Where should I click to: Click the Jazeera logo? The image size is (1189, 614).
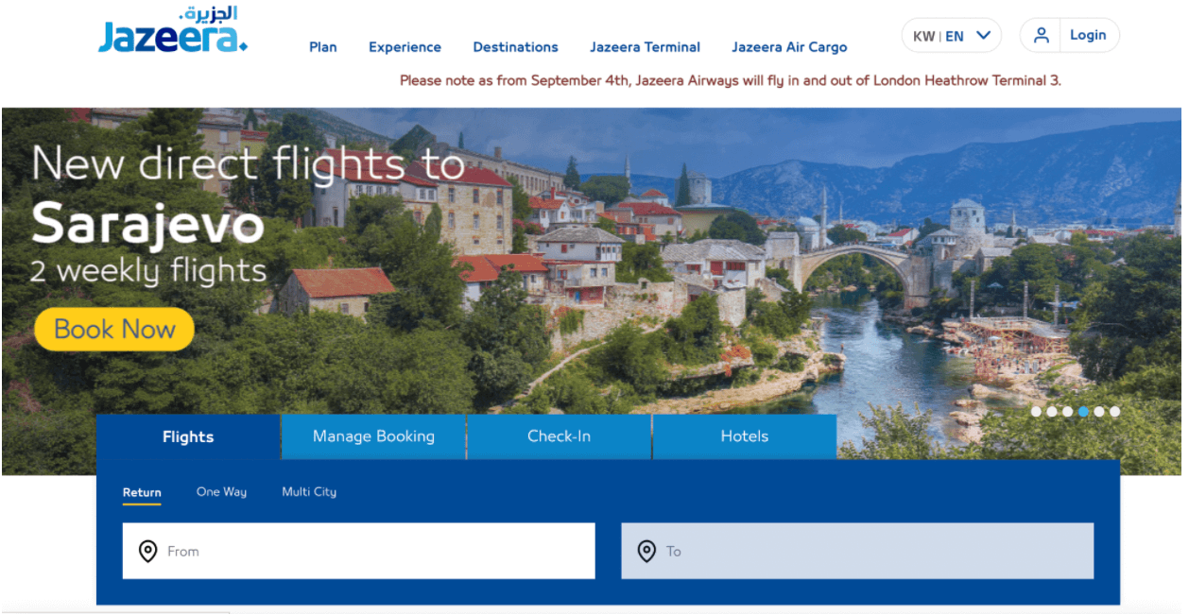point(173,30)
